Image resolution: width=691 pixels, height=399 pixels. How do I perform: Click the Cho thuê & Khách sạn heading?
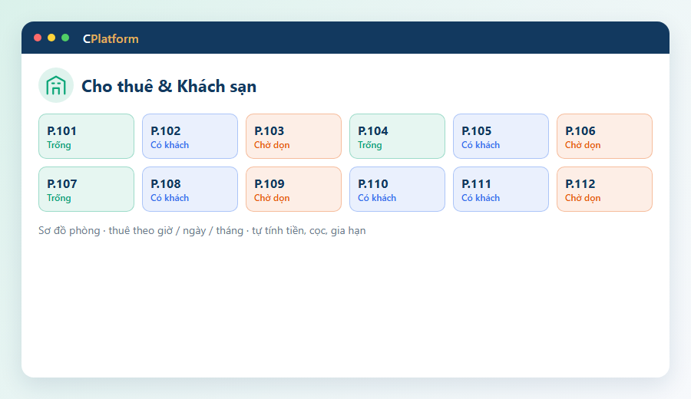point(169,86)
